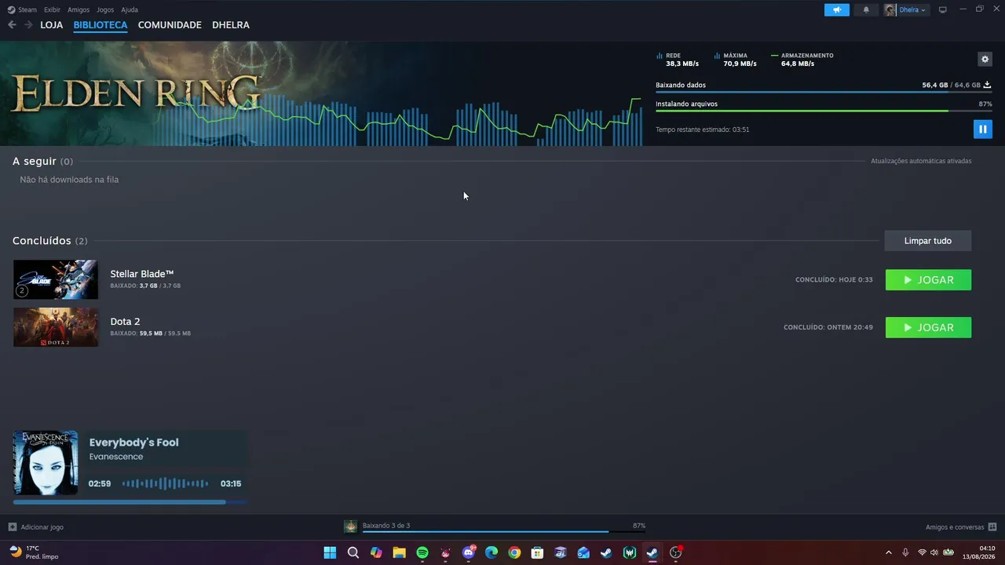Open the Windows Start menu

point(330,552)
